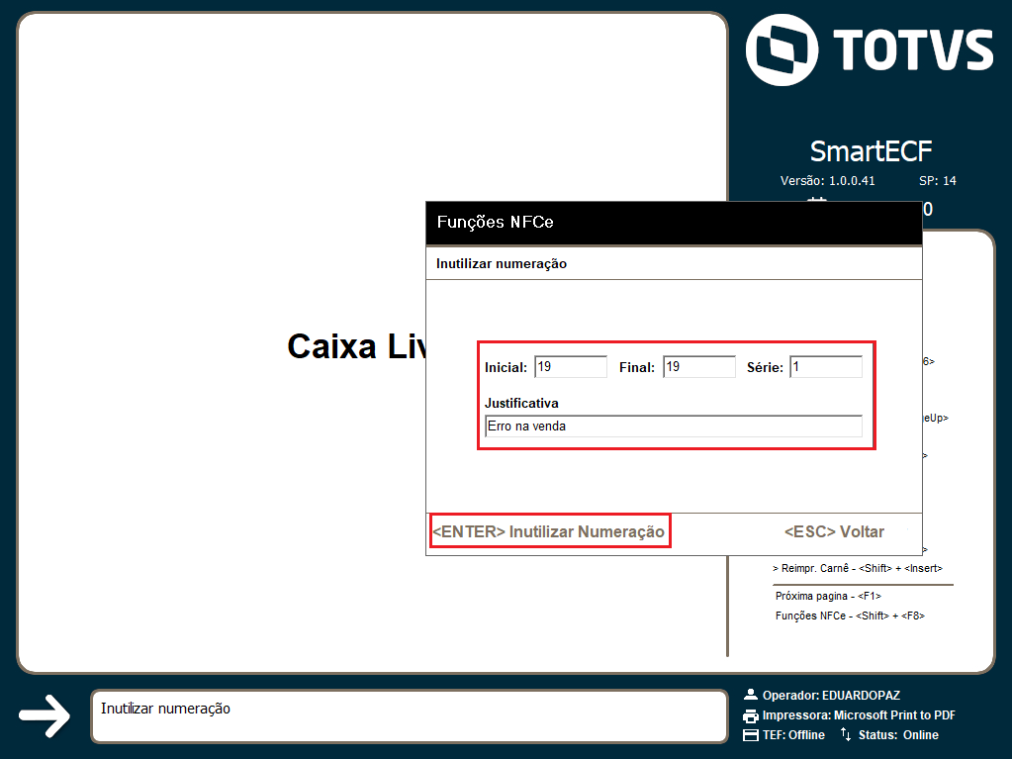The image size is (1012, 759).
Task: Click the Status: Online text
Action: [x=898, y=735]
